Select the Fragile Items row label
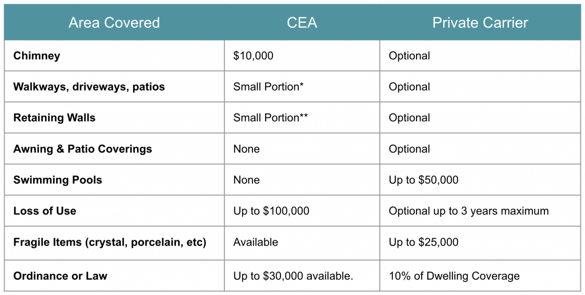 110,242
